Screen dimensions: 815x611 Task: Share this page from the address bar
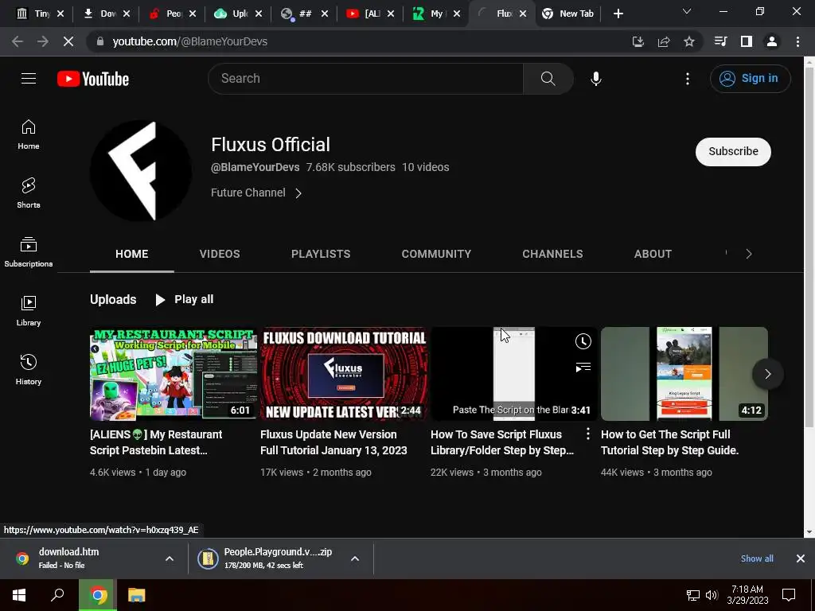coord(664,41)
